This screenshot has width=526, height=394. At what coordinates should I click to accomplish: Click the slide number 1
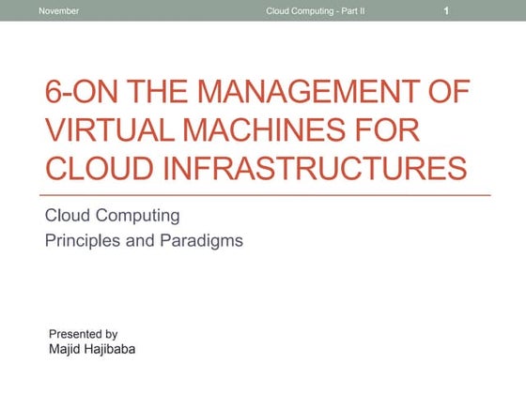point(446,10)
